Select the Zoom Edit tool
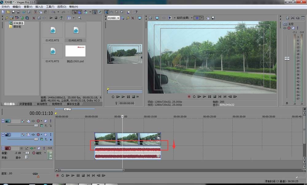The height and width of the screenshot is (185, 307). click(122, 12)
